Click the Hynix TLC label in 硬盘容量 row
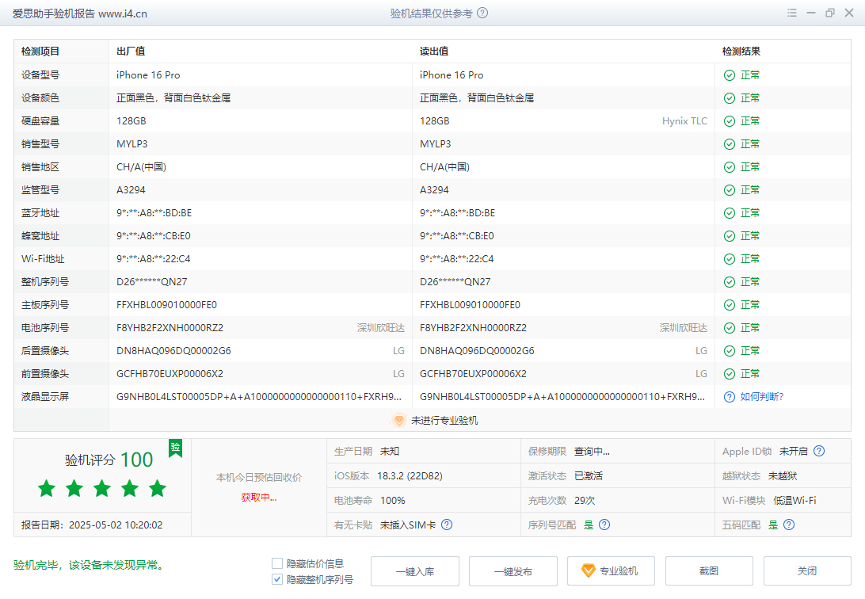 click(684, 121)
